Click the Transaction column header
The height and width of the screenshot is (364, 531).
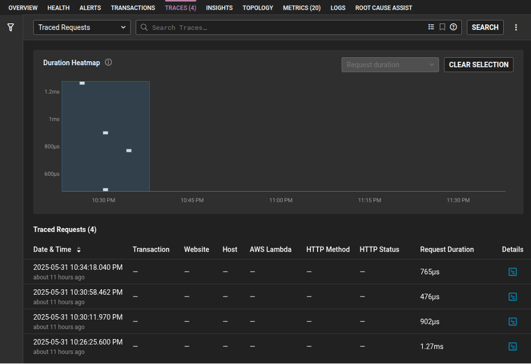151,249
